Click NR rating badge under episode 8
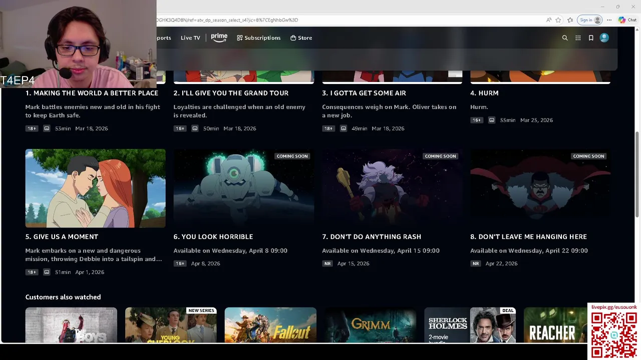This screenshot has width=641, height=360. (475, 263)
